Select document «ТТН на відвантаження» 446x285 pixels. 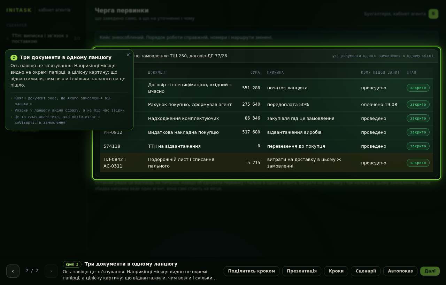click(x=175, y=146)
